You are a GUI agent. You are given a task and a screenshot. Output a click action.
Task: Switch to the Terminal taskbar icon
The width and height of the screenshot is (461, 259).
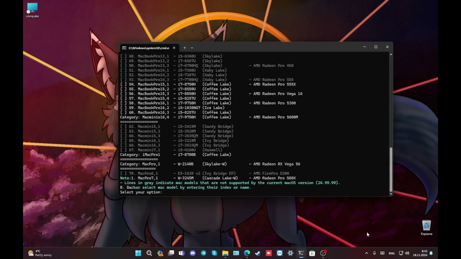pyautogui.click(x=301, y=253)
